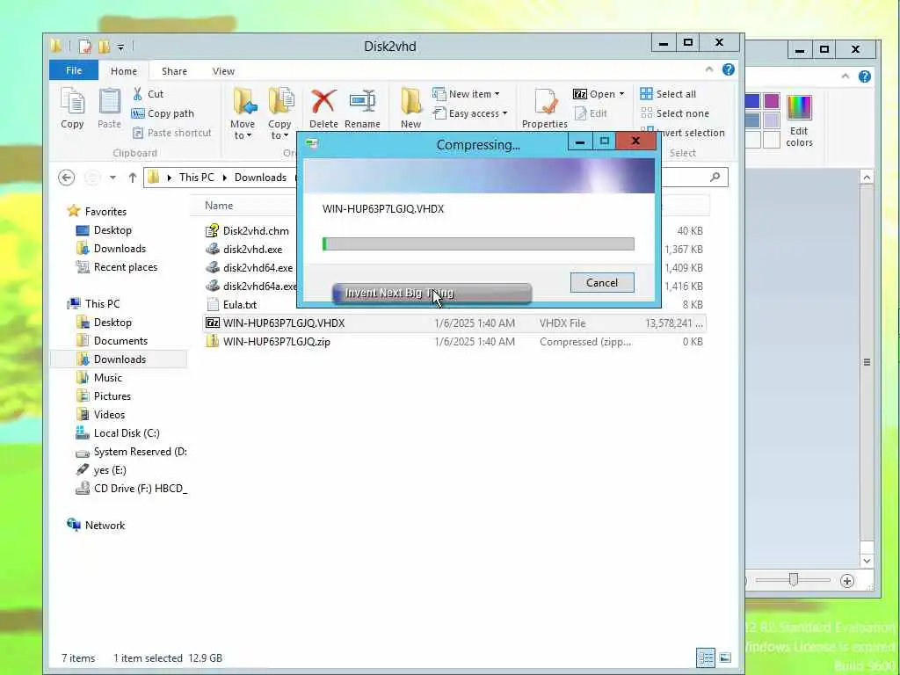Cancel the compressing operation
This screenshot has width=900, height=675.
coord(602,282)
